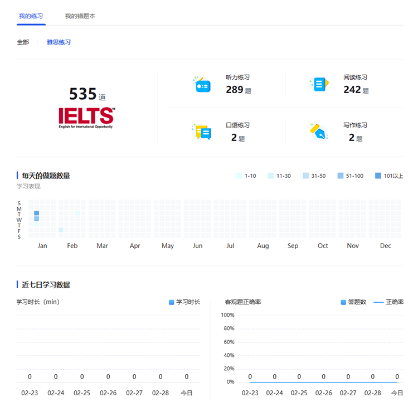Select the 全部 filter
418x407 pixels.
(23, 42)
